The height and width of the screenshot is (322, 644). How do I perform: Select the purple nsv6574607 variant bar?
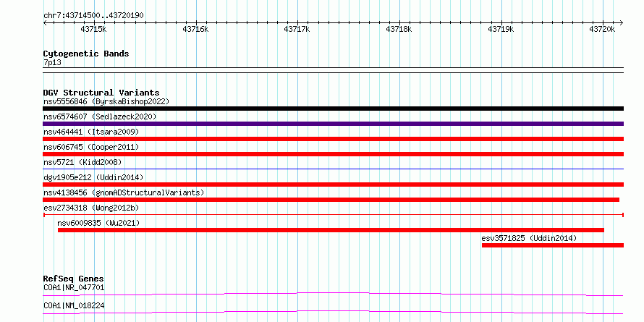point(333,124)
